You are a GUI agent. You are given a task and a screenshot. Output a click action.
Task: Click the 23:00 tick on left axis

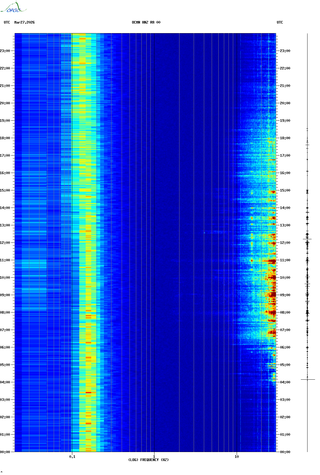5,51
